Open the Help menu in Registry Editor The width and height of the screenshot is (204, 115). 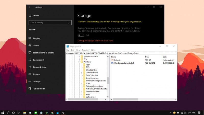click(x=93, y=50)
